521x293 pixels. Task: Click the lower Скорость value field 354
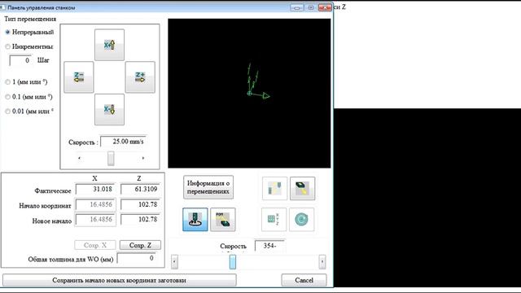click(x=269, y=246)
